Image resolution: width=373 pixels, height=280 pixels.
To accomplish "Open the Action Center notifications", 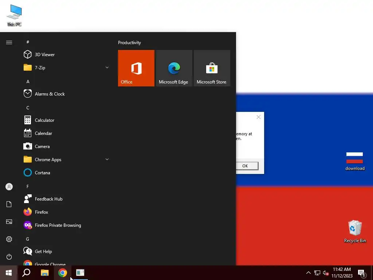I will click(x=362, y=273).
